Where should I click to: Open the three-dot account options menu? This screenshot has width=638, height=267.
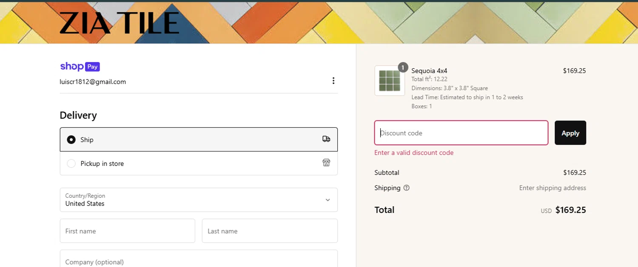333,81
